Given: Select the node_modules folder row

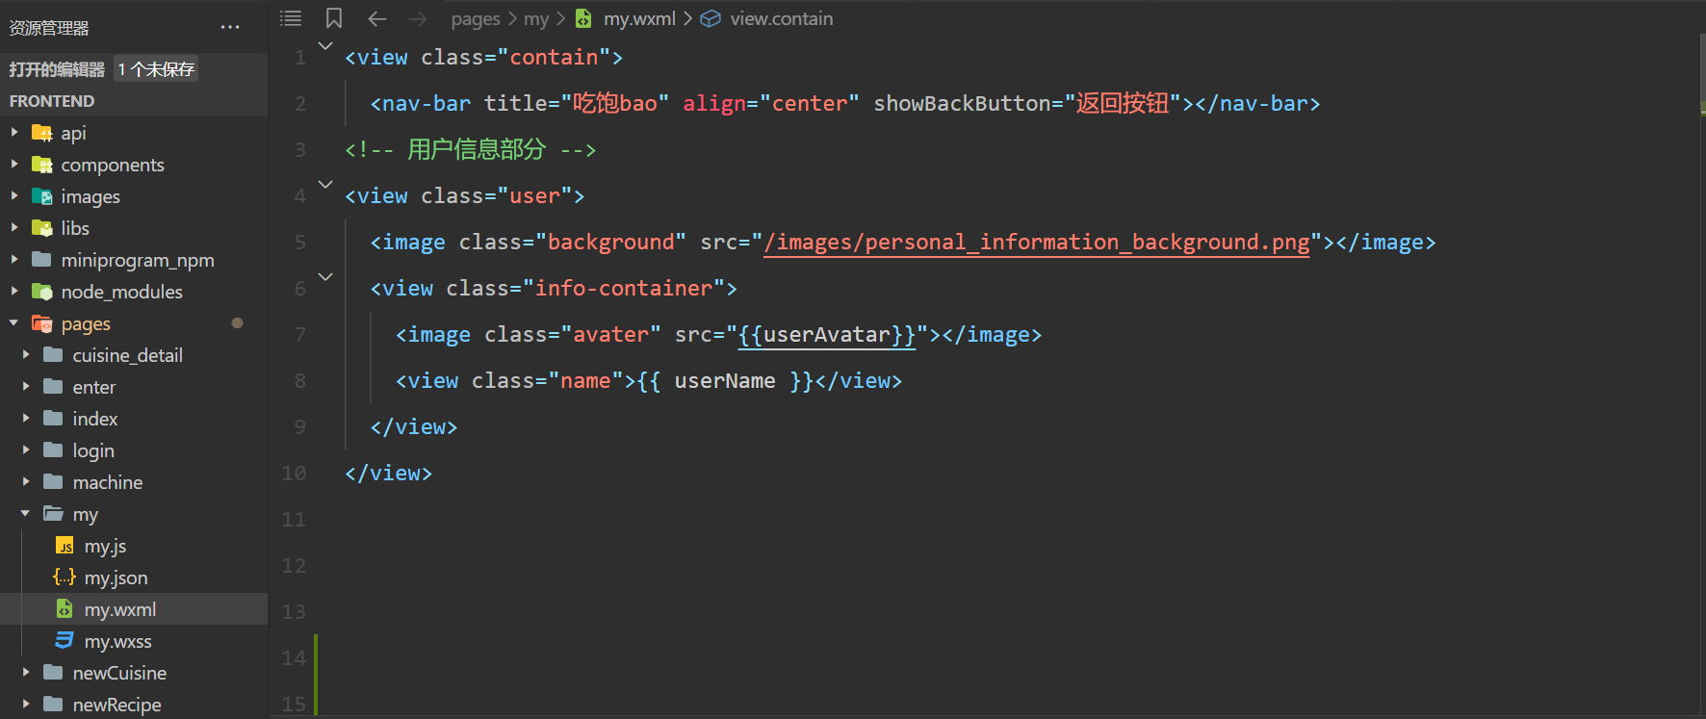Looking at the screenshot, I should pyautogui.click(x=134, y=292).
